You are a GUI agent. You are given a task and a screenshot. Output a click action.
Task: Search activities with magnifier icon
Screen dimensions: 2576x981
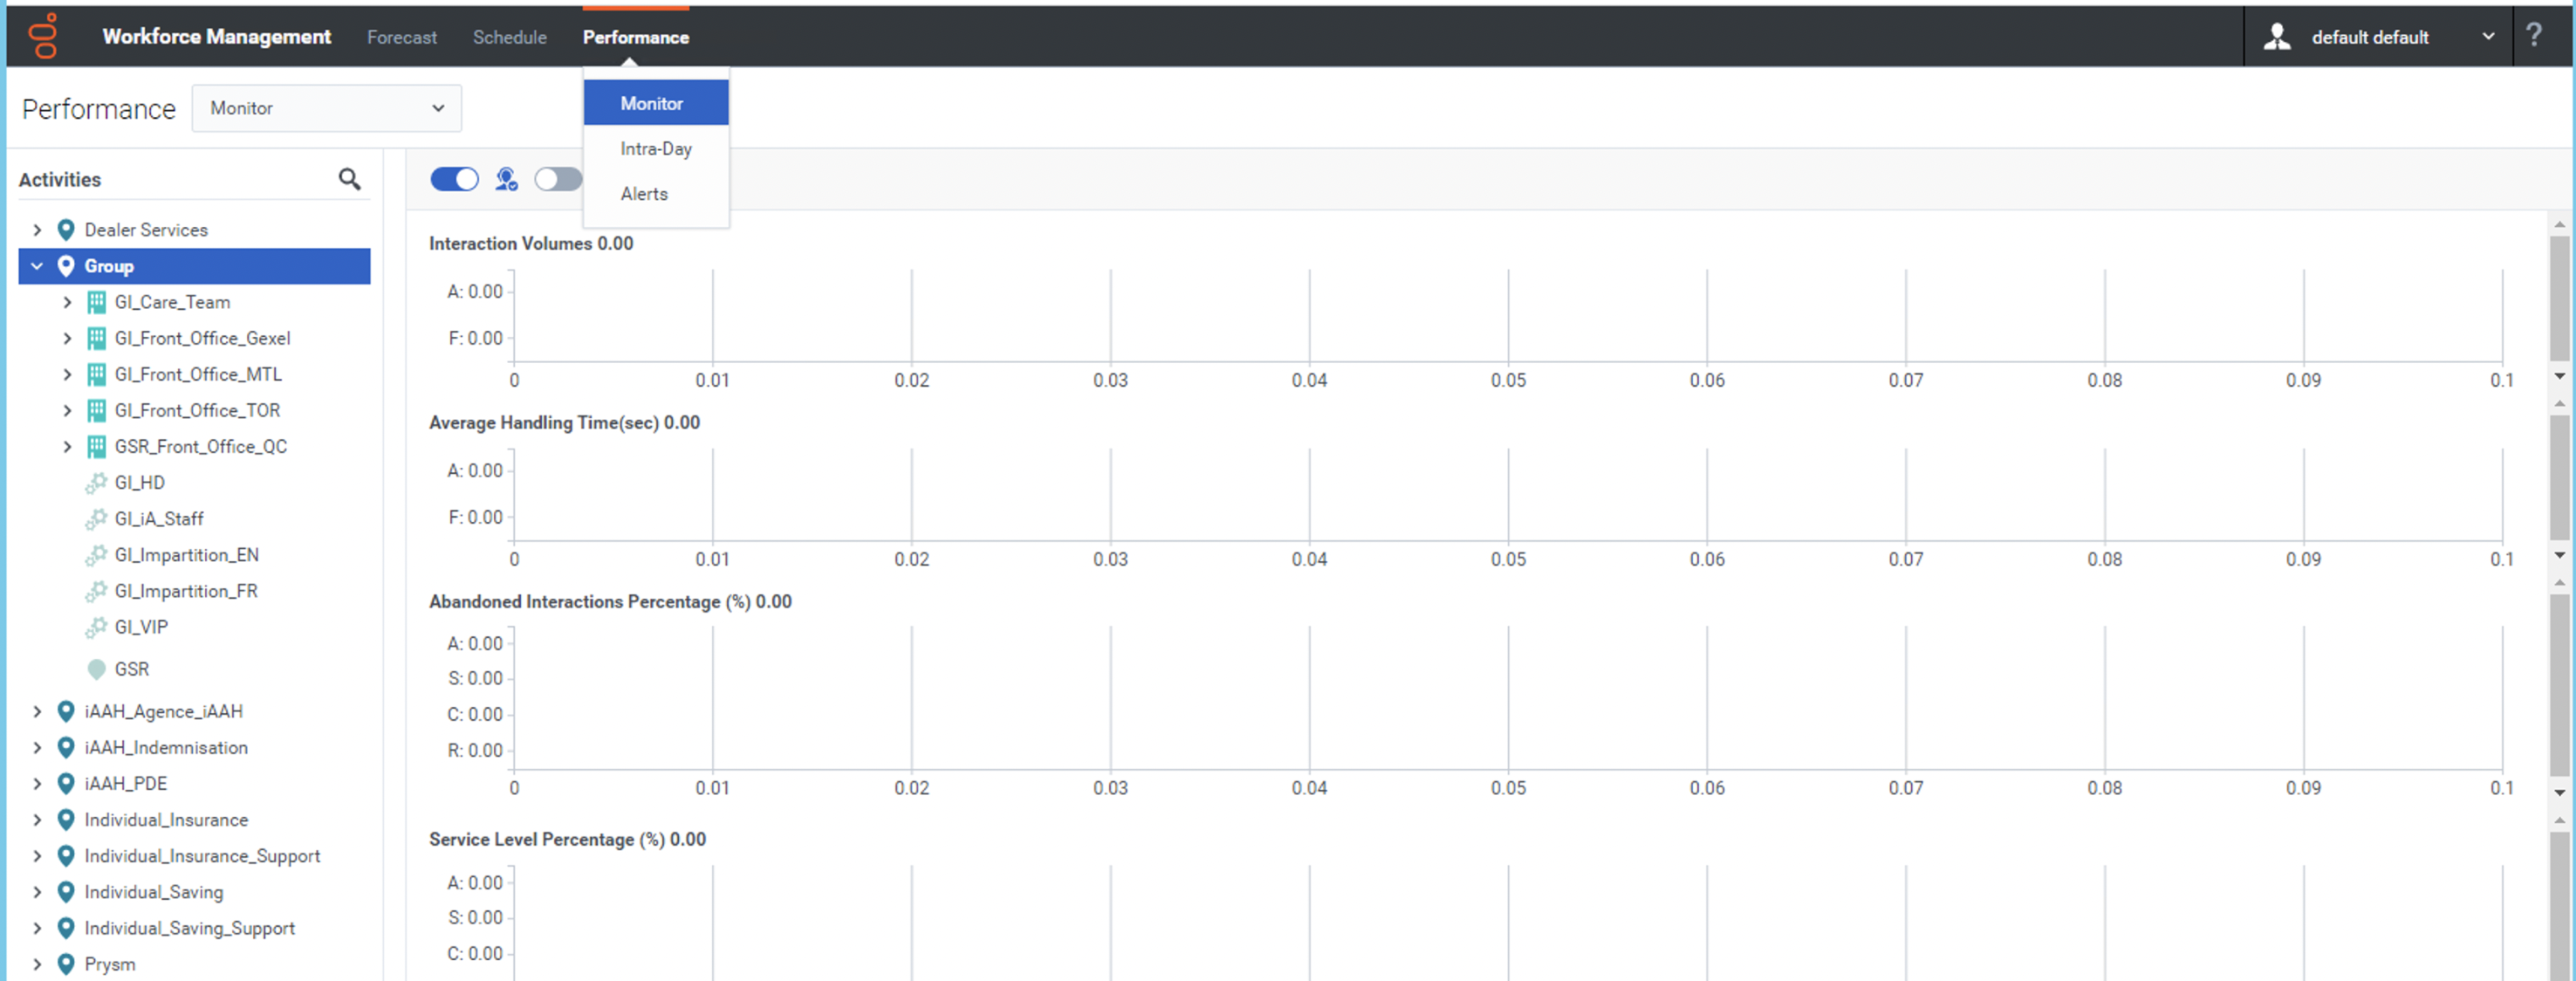[x=349, y=179]
